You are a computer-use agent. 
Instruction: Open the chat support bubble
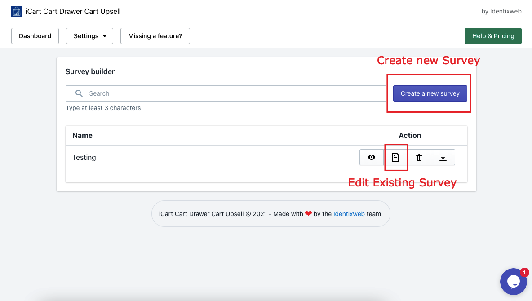(x=513, y=282)
